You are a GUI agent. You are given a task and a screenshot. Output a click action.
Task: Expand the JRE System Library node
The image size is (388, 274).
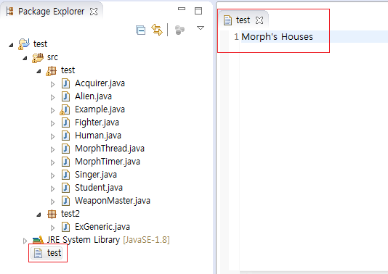(25, 241)
